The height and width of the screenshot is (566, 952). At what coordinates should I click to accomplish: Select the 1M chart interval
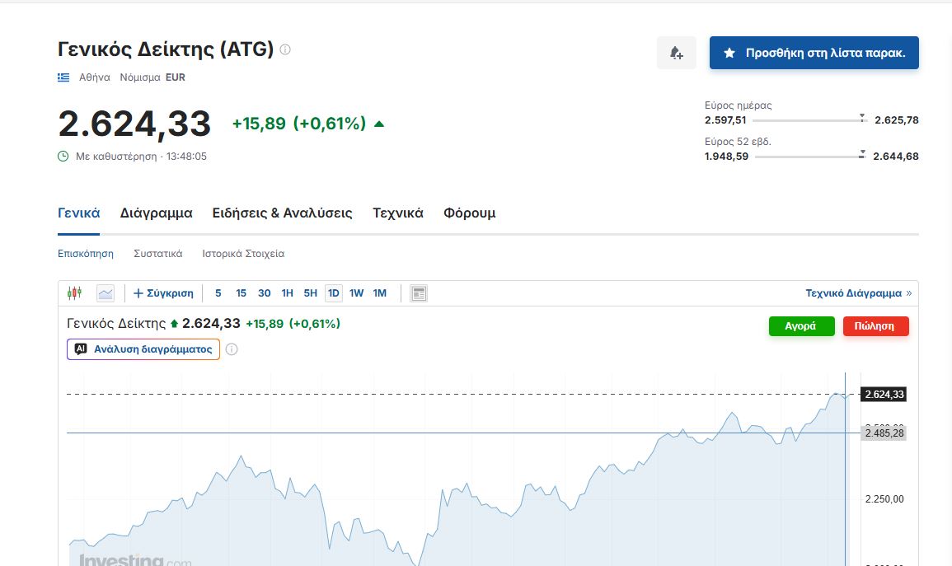click(379, 293)
